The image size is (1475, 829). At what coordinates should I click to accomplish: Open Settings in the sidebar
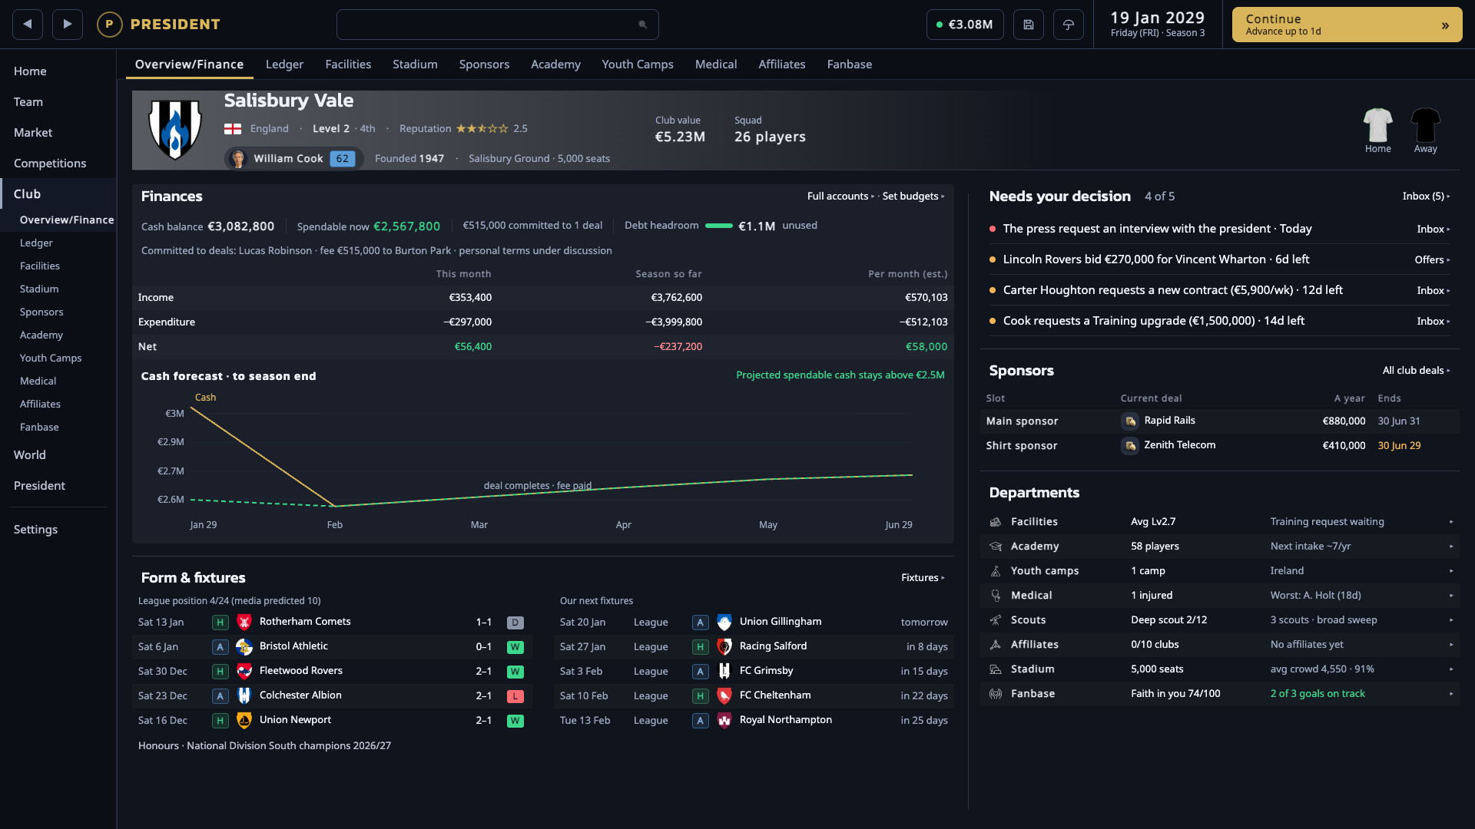(x=35, y=530)
